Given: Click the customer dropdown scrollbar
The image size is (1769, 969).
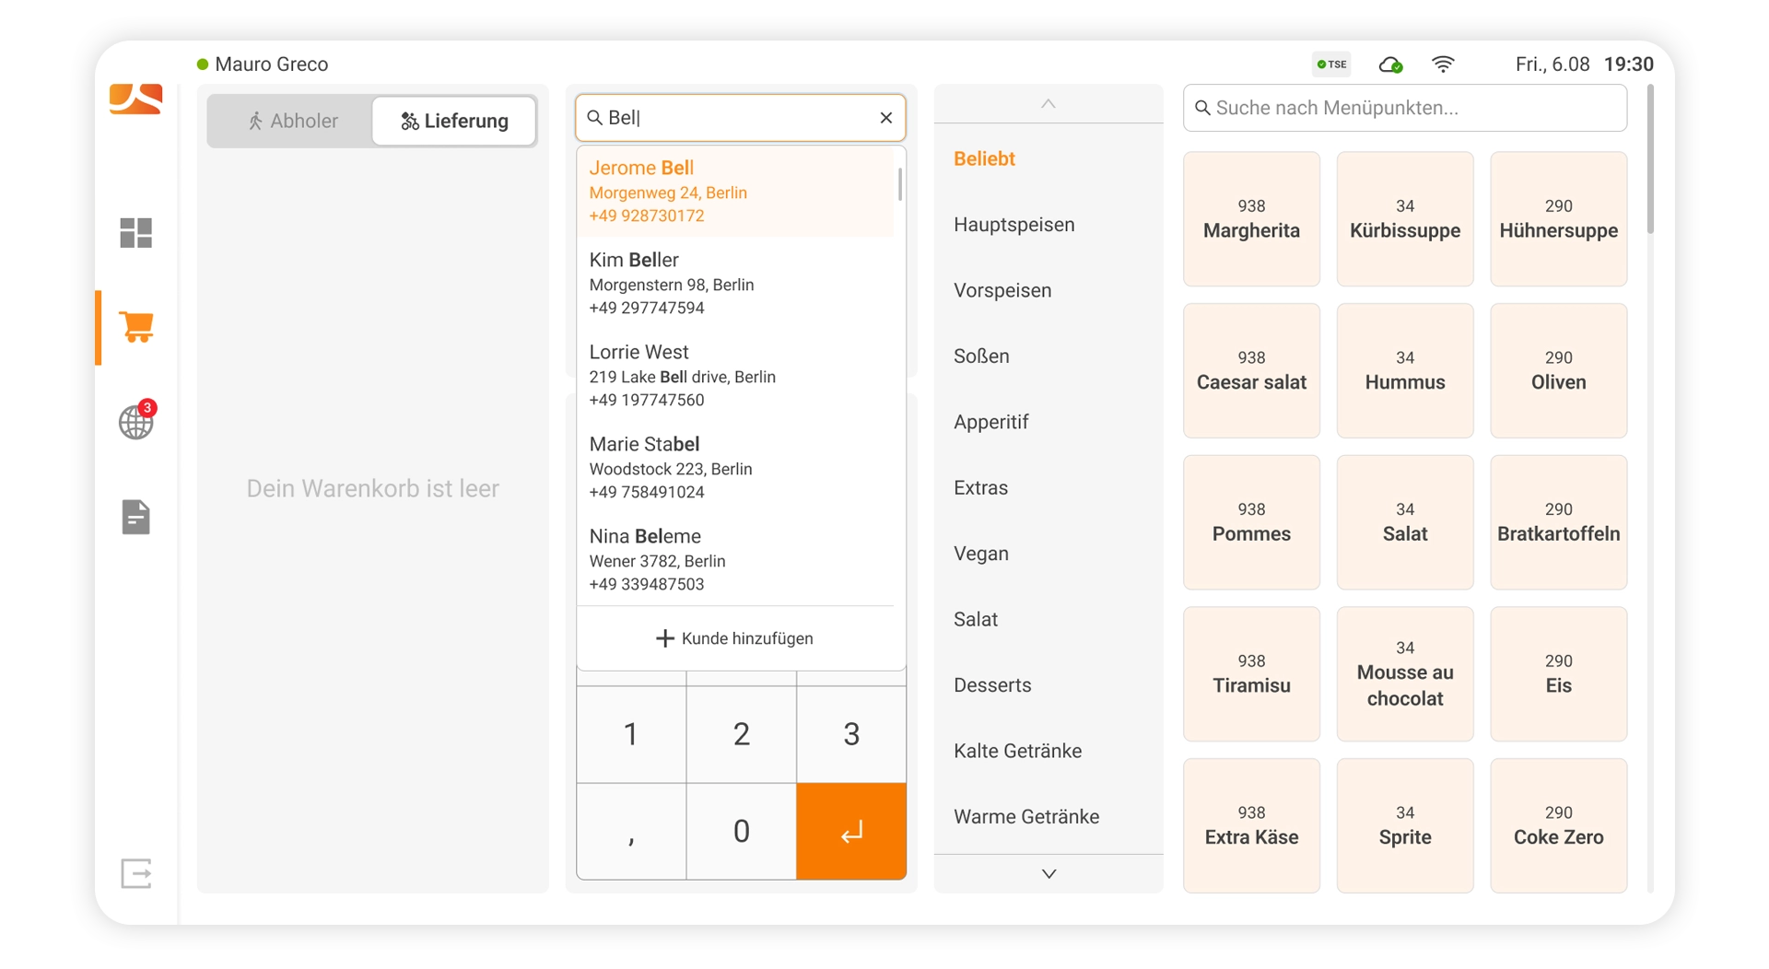Looking at the screenshot, I should [899, 183].
